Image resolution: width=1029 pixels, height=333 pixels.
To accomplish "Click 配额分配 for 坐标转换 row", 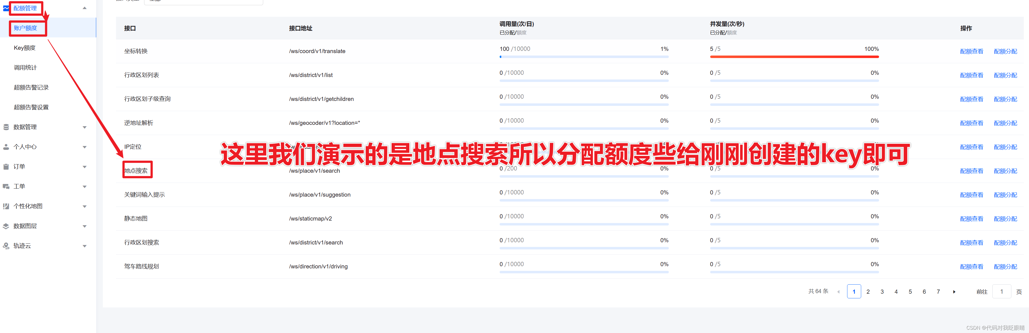I will [1005, 51].
